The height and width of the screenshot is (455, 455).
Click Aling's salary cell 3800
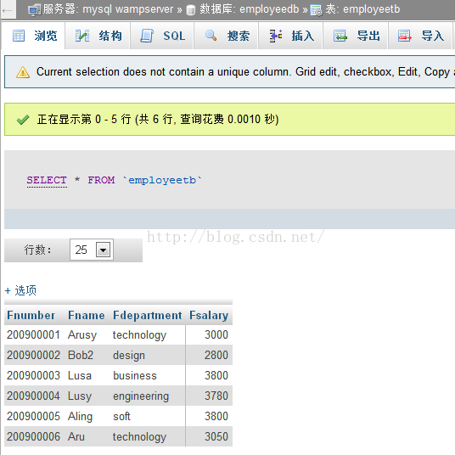[x=216, y=416]
